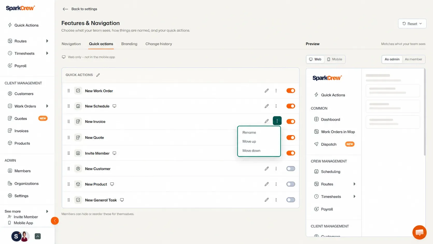The height and width of the screenshot is (244, 433).
Task: Switch to the Branding tab
Action: point(129,44)
